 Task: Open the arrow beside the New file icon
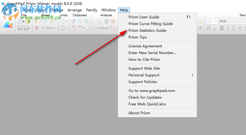(x=23, y=21)
